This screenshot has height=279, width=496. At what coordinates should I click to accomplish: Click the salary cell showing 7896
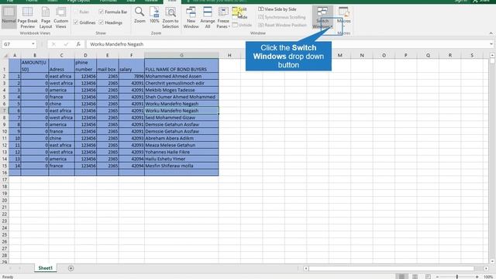[x=132, y=76]
